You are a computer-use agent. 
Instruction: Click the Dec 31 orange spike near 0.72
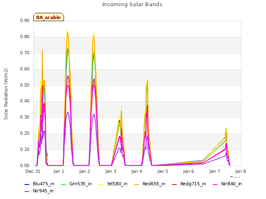click(42, 51)
